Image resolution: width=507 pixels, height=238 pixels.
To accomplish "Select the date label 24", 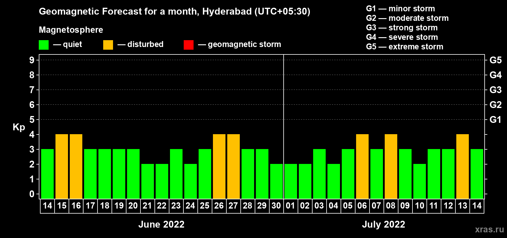I will click(190, 206).
